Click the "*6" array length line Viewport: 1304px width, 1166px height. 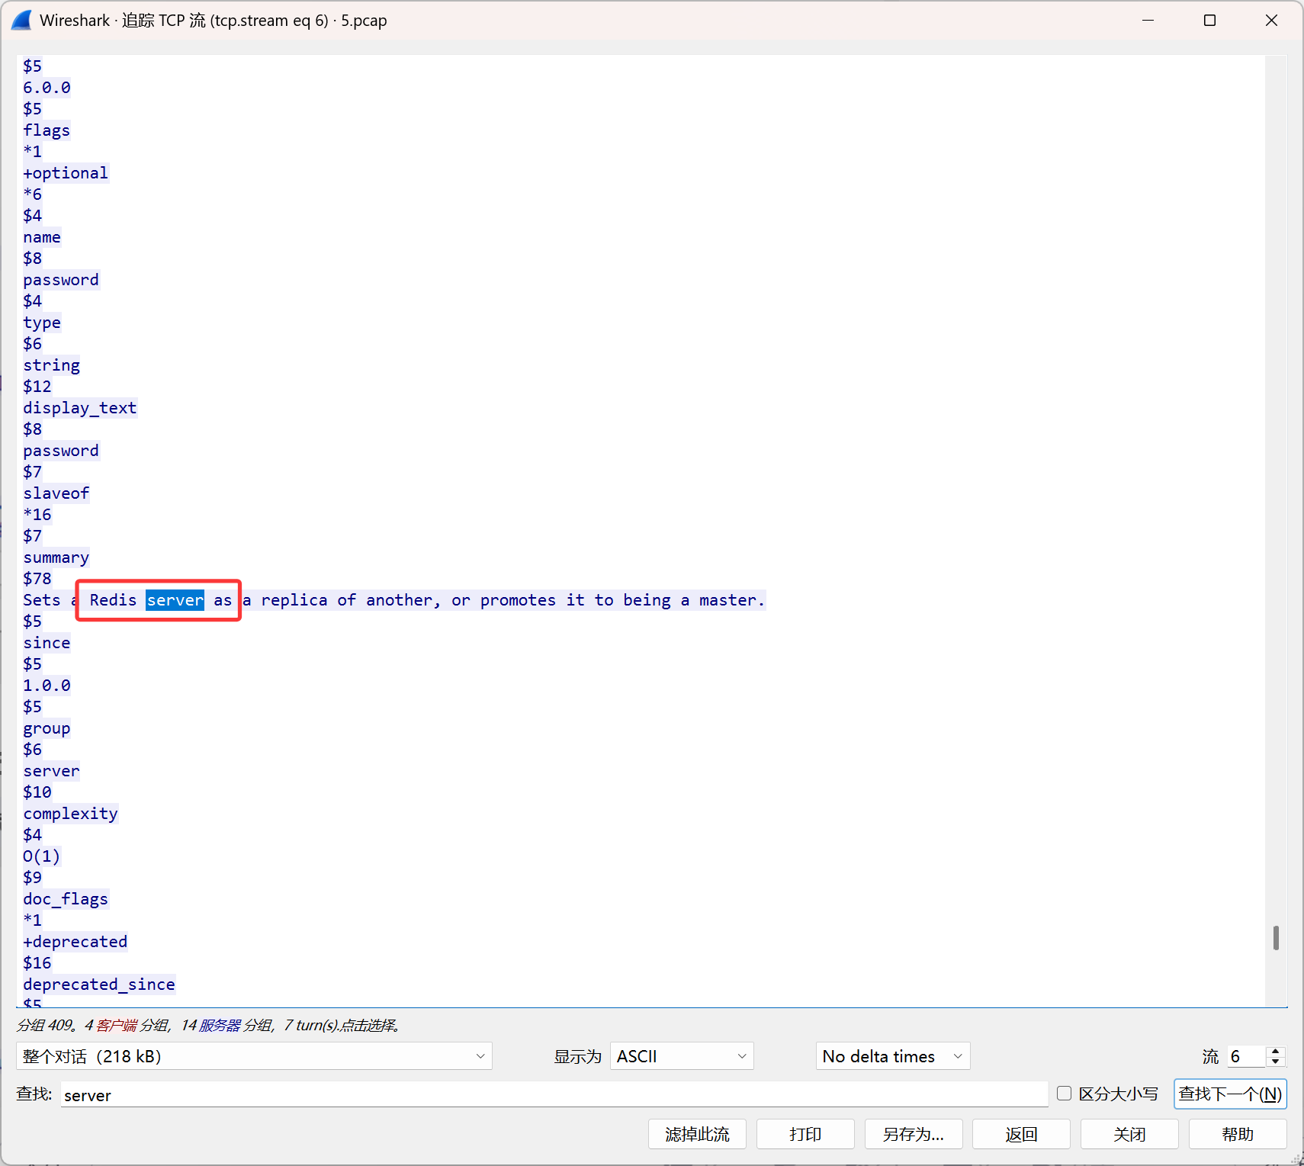(x=33, y=194)
